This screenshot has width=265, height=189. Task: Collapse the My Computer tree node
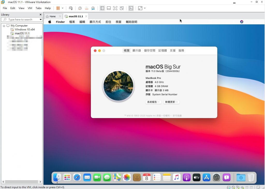coord(4,26)
